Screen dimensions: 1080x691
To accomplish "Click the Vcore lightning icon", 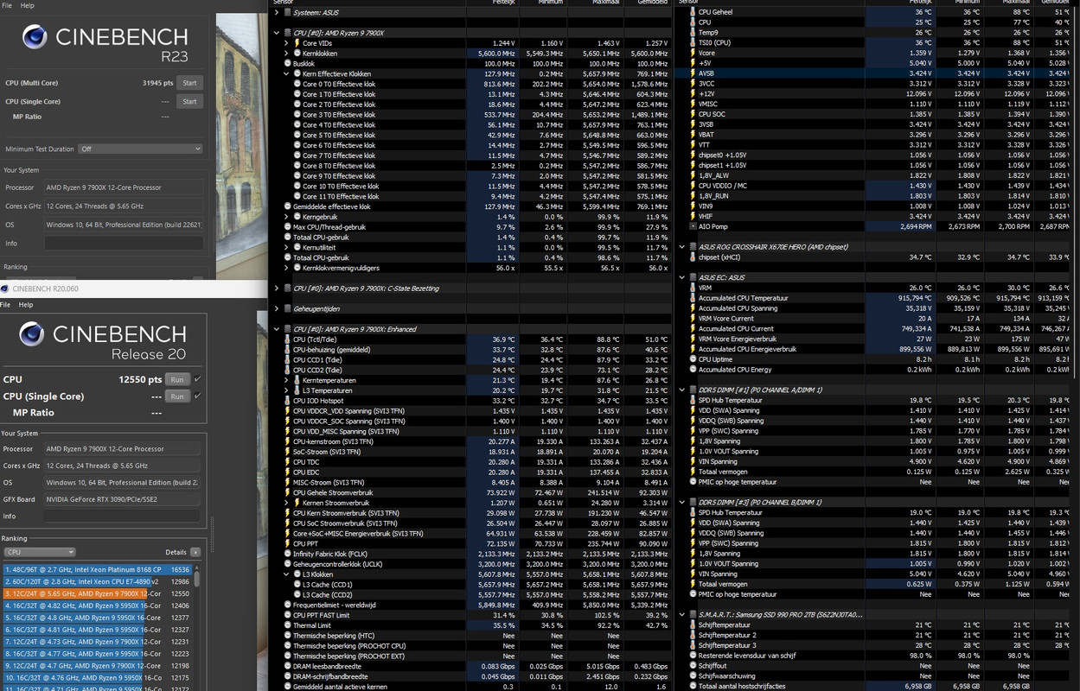I will click(693, 53).
